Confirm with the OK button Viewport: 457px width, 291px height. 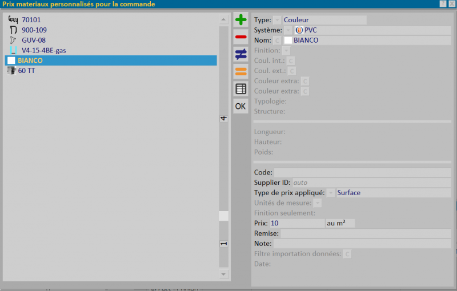(240, 106)
